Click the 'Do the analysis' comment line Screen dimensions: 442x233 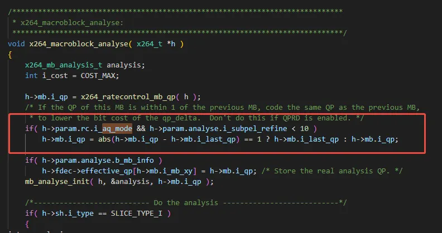pos(186,202)
